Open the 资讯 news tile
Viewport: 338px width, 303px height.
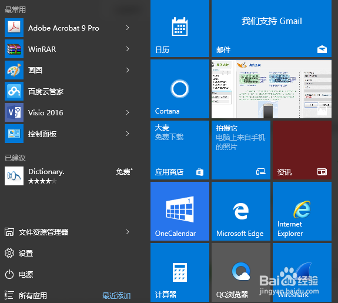click(302, 150)
